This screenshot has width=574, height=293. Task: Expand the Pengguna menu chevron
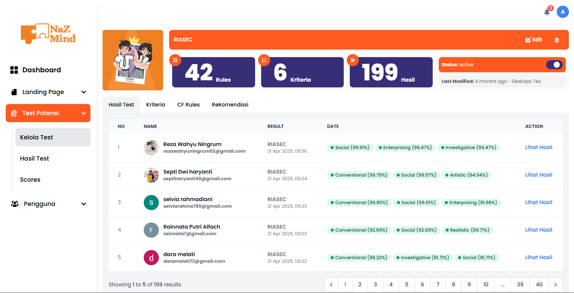(84, 204)
